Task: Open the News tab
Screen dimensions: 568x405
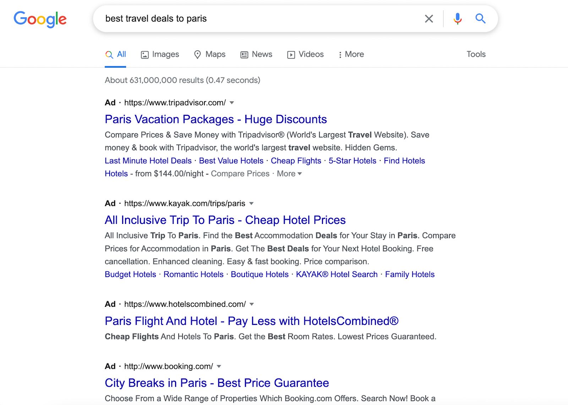Action: pos(256,54)
